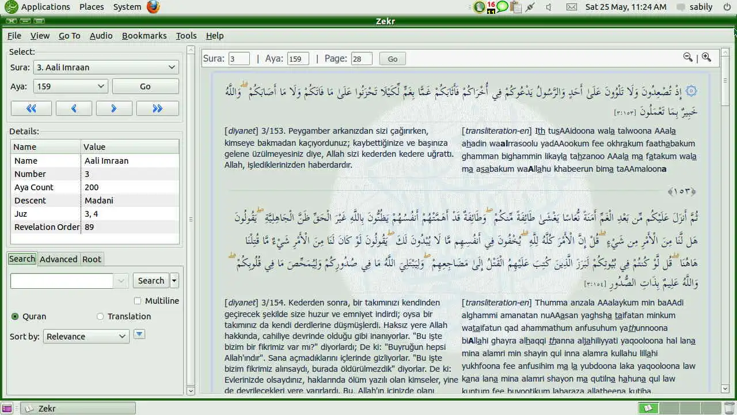
Task: Click the sajda ornament beside aya 153
Action: pos(692,91)
